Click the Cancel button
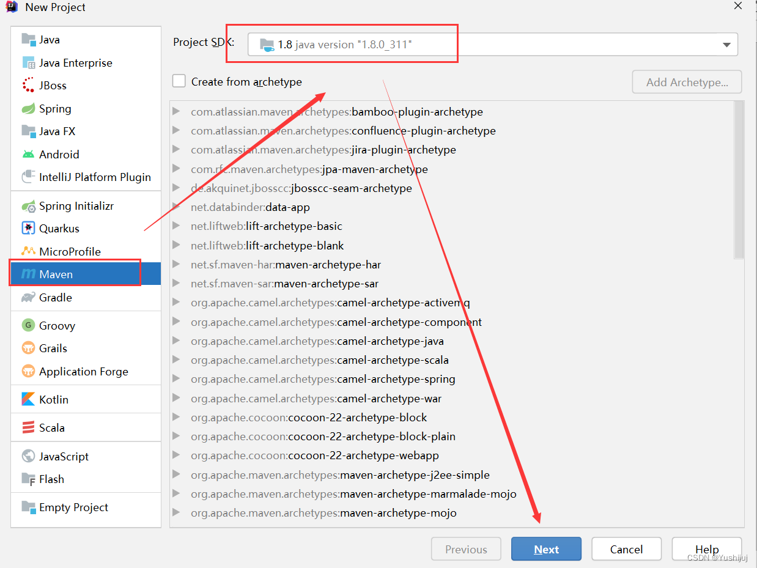 pos(626,549)
